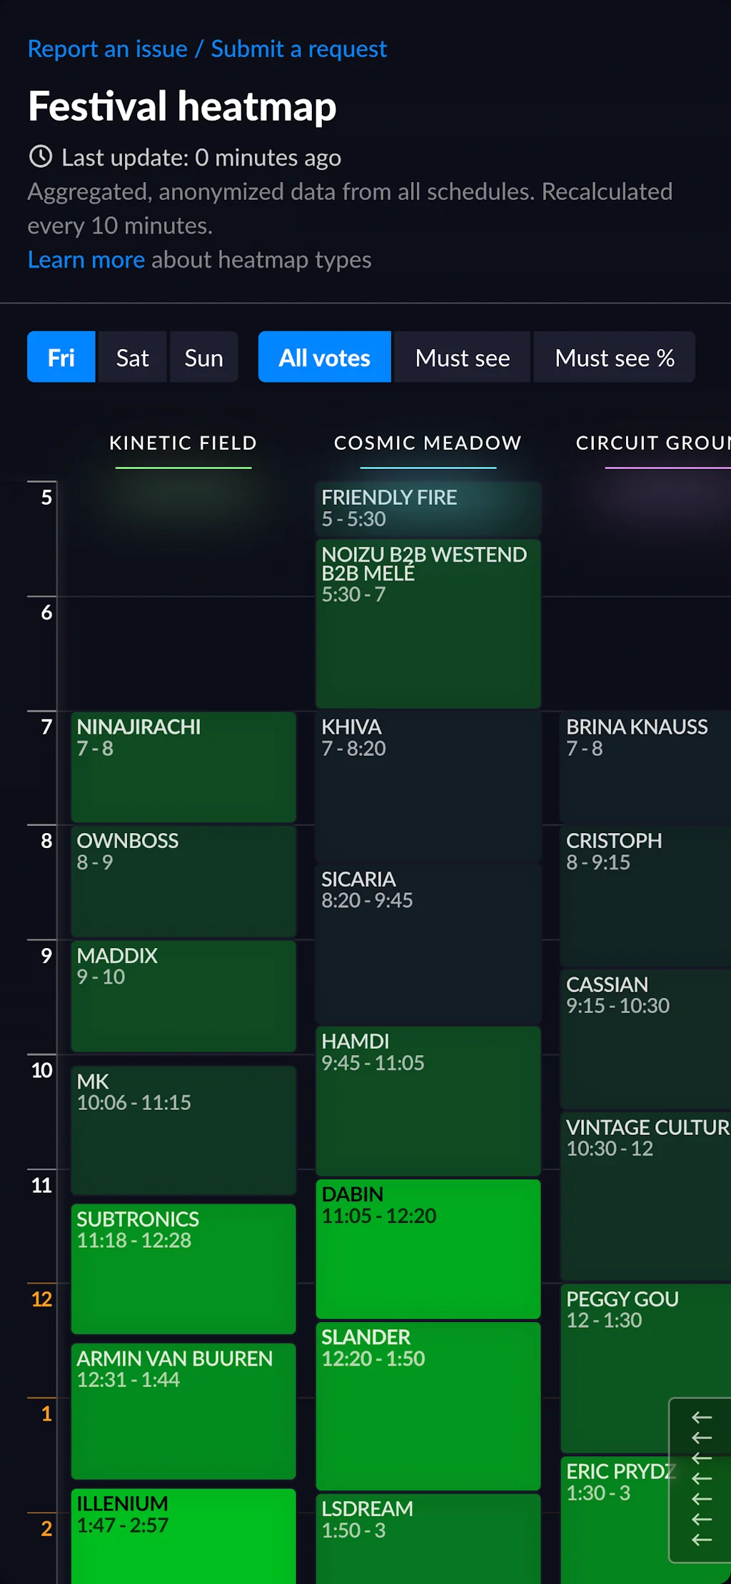This screenshot has width=731, height=1584.
Task: Select the All votes filter
Action: [324, 357]
